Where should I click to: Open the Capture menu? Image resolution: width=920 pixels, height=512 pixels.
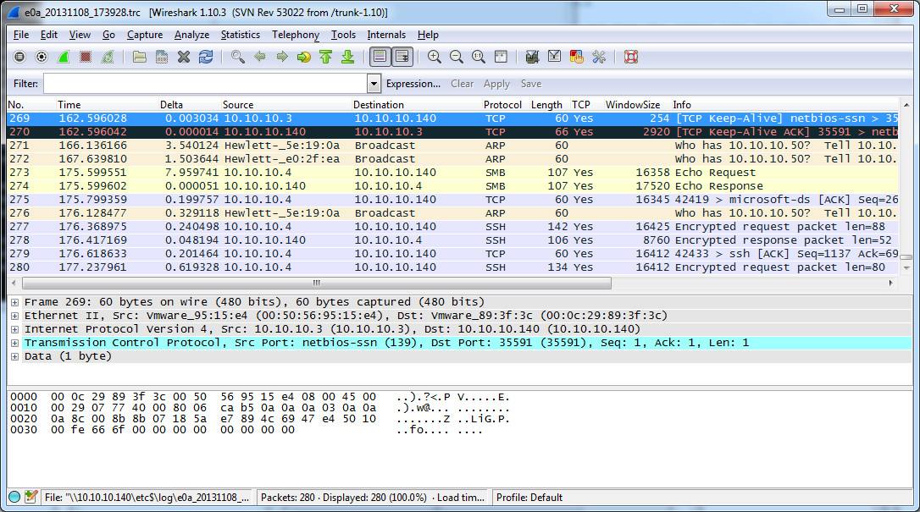tap(145, 35)
